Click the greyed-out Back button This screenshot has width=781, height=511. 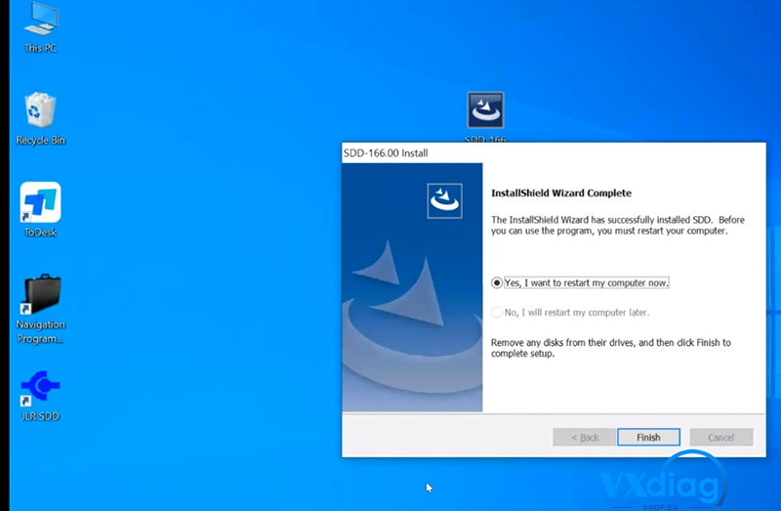pyautogui.click(x=584, y=437)
